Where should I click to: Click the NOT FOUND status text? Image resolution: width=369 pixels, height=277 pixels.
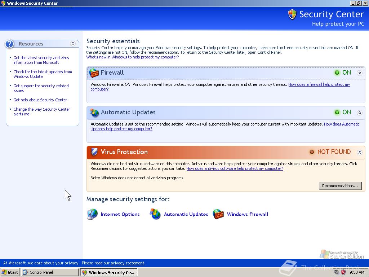pyautogui.click(x=334, y=152)
